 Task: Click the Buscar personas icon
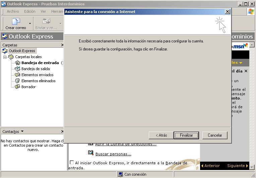click(x=90, y=153)
